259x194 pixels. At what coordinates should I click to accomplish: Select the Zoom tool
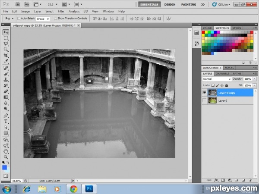(x=6, y=157)
